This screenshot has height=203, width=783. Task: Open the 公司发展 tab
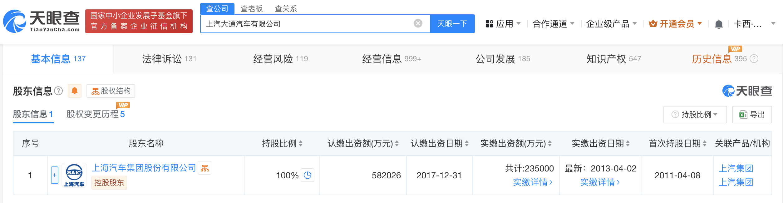tap(503, 59)
